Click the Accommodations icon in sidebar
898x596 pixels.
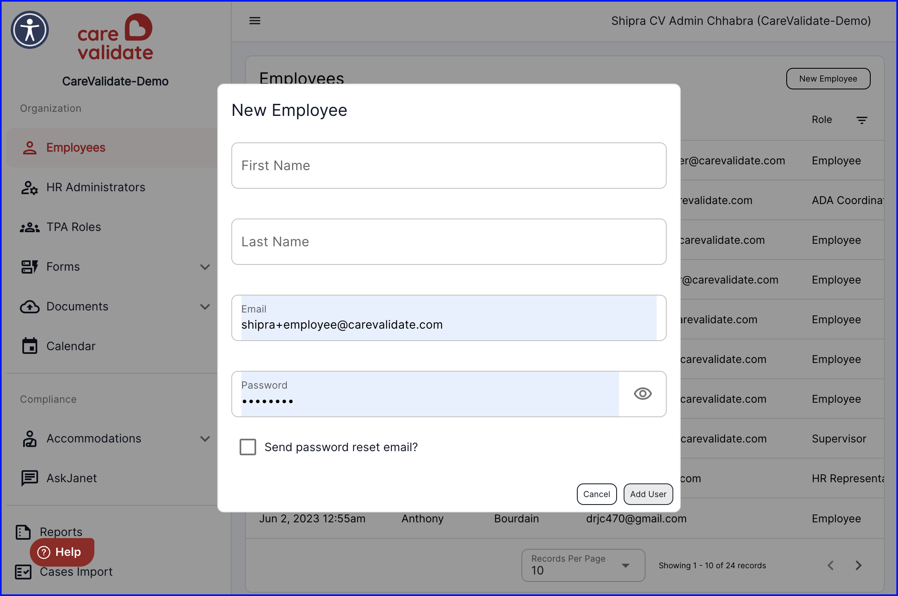pos(30,439)
